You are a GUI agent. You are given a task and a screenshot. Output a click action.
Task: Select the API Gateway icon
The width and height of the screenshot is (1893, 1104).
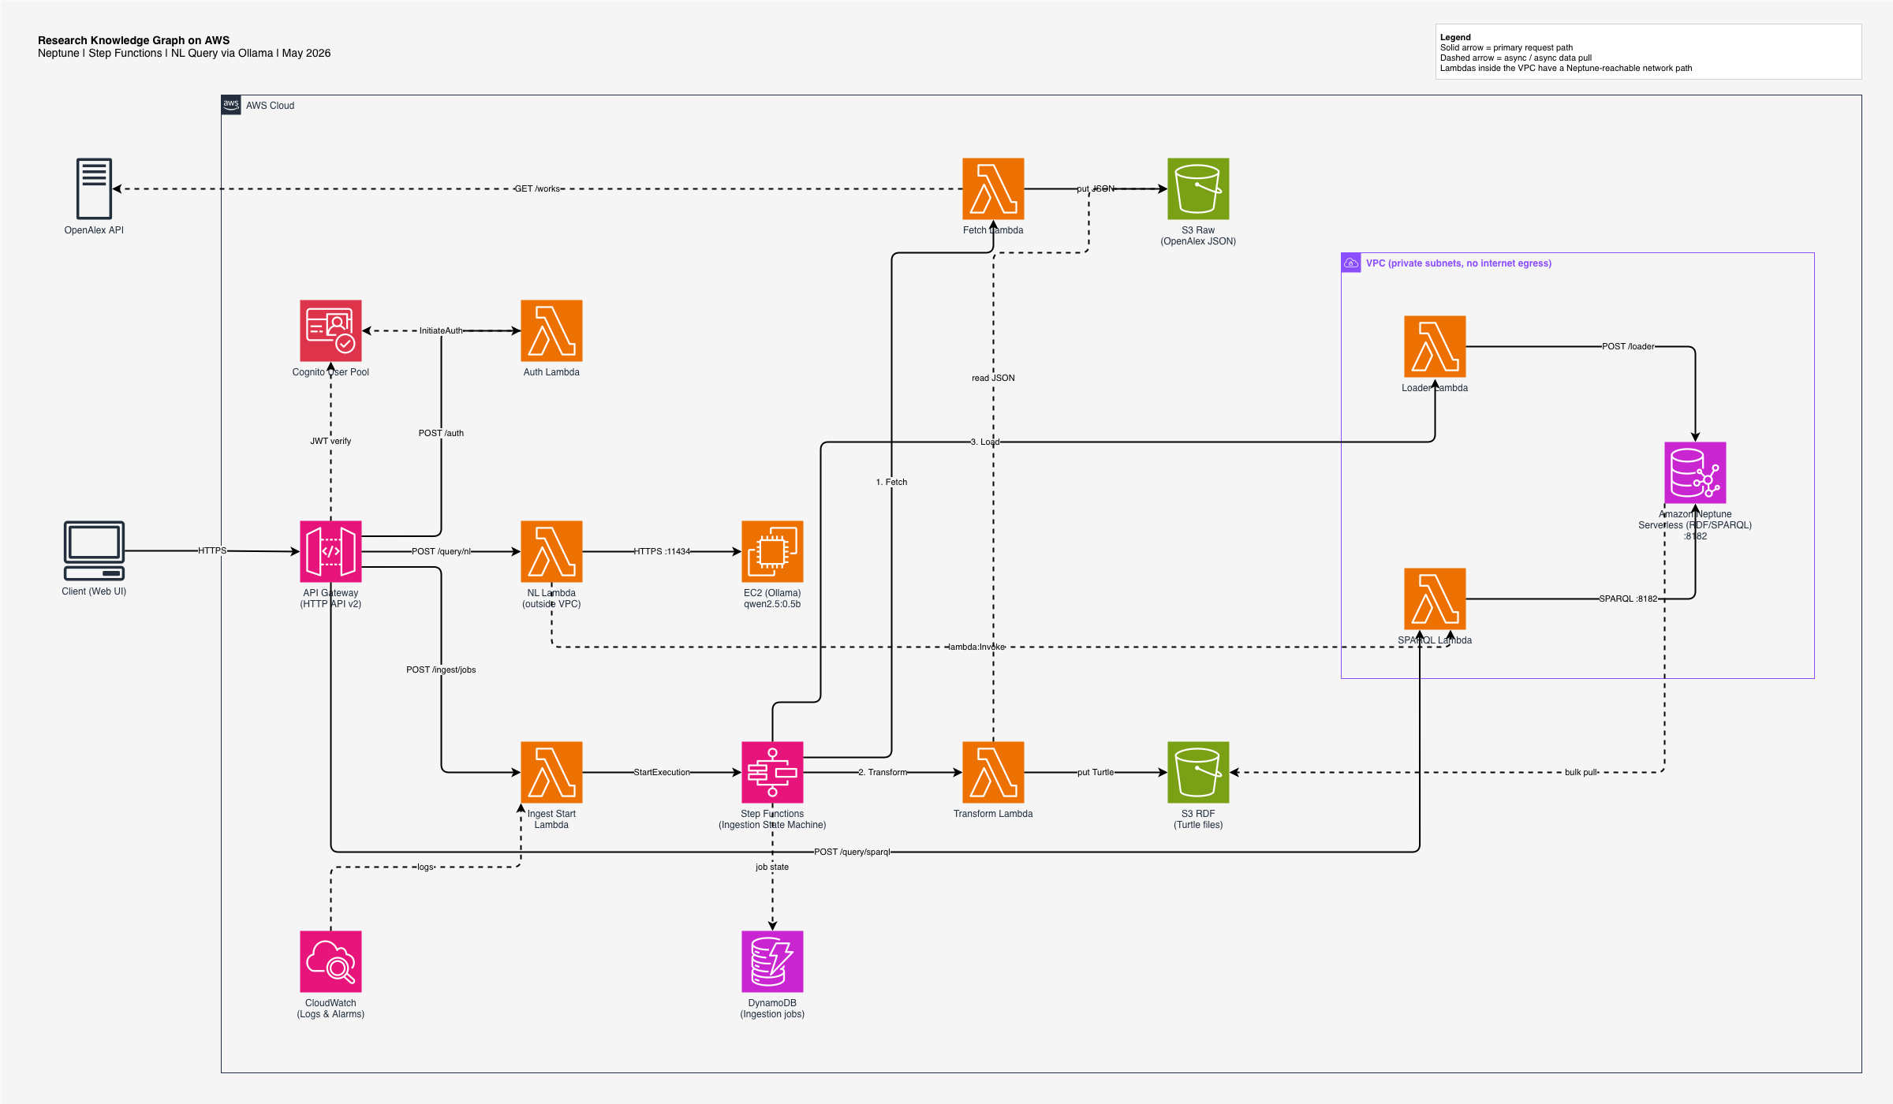tap(330, 551)
